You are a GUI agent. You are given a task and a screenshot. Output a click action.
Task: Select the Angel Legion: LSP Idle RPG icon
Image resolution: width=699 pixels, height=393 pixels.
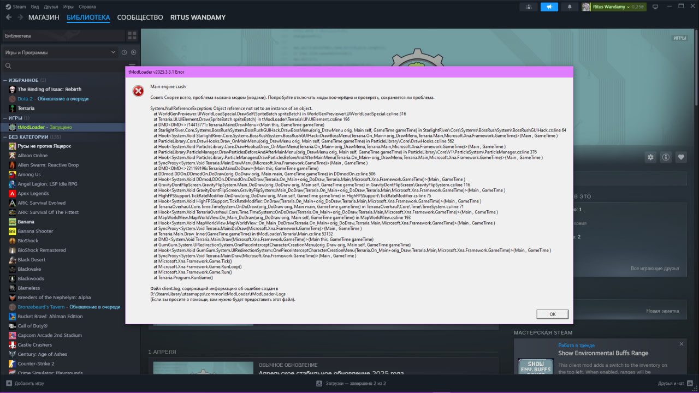click(x=13, y=184)
